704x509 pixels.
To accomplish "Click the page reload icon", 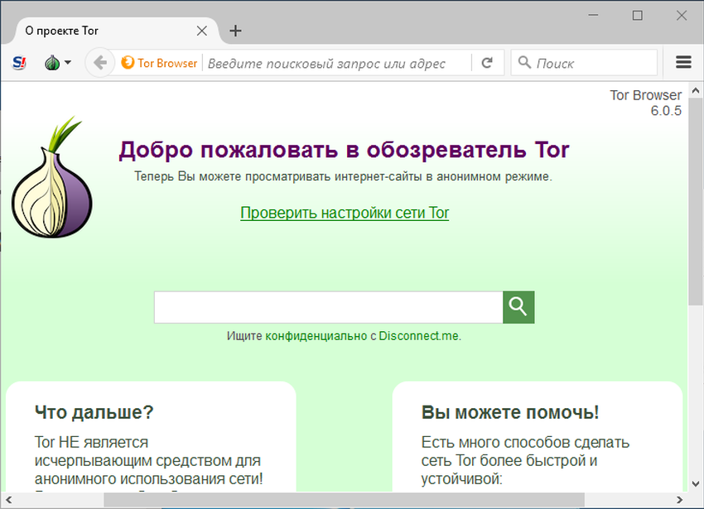I will pyautogui.click(x=489, y=62).
